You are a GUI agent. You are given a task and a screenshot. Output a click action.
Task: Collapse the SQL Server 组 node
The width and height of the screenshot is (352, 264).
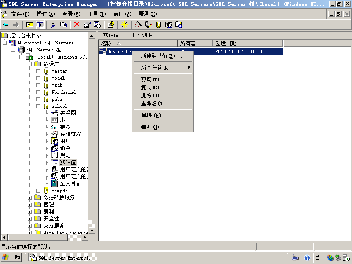click(13, 50)
